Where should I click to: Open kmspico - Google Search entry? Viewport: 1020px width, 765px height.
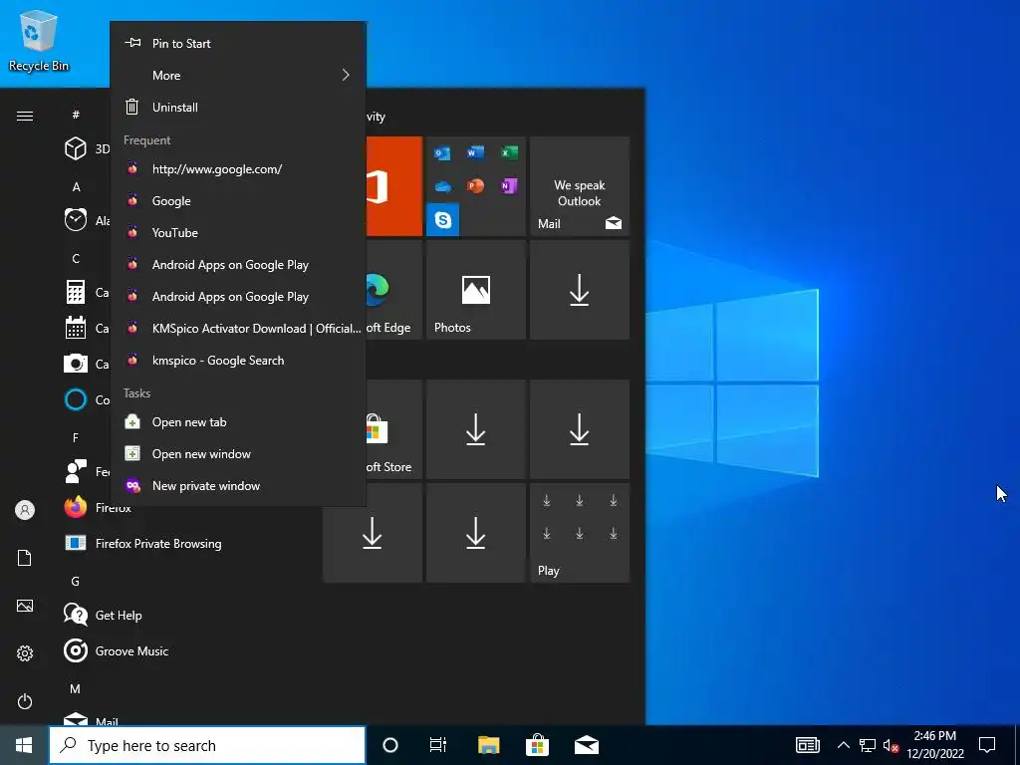pyautogui.click(x=238, y=361)
